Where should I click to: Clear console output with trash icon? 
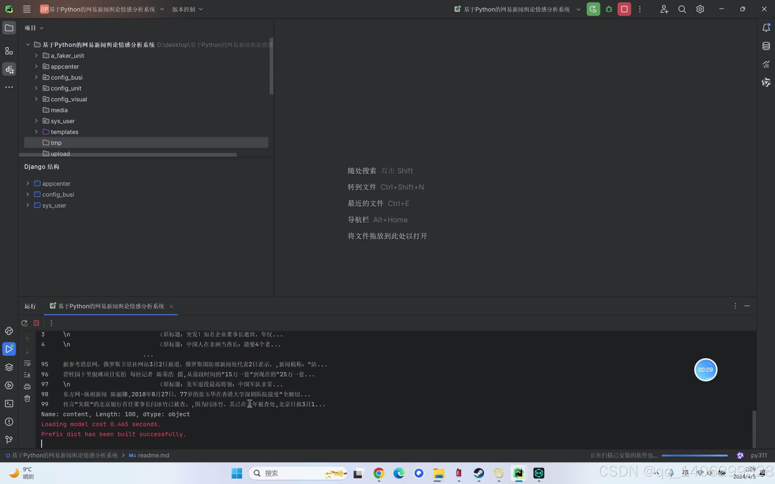(x=27, y=398)
